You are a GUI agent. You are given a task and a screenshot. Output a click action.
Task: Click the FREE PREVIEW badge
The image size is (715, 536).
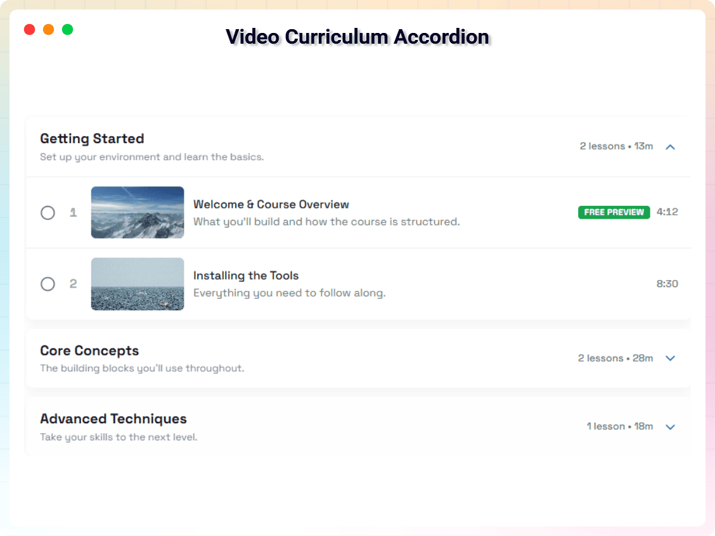614,212
